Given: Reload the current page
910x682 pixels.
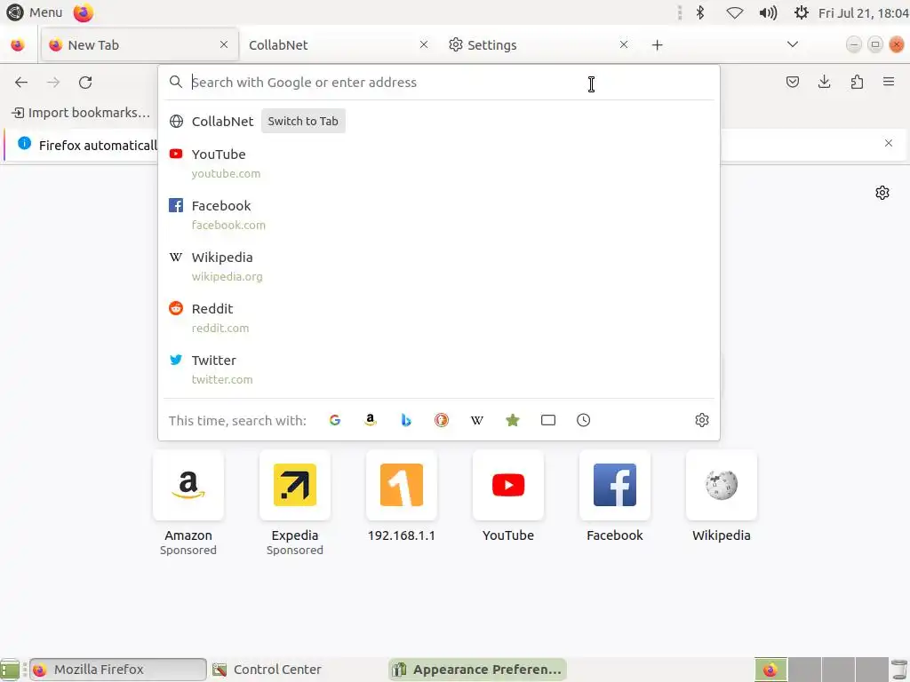Looking at the screenshot, I should click(x=85, y=83).
